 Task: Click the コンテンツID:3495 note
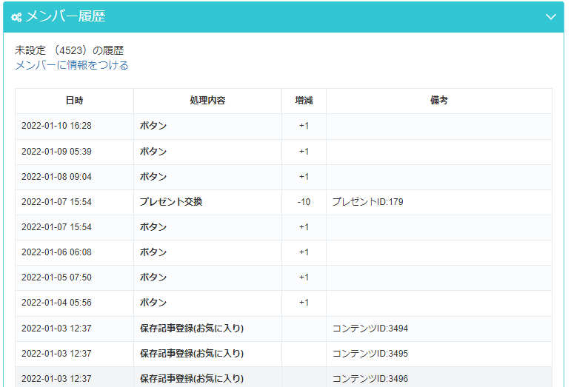pos(370,353)
